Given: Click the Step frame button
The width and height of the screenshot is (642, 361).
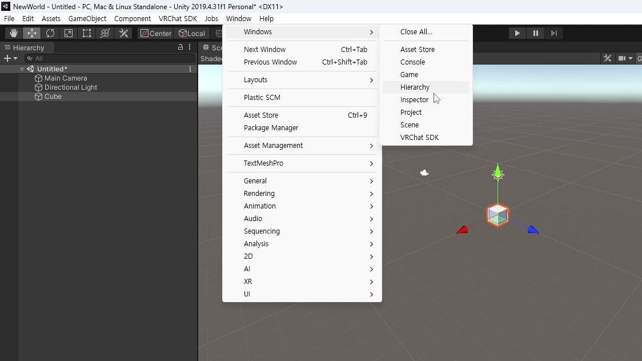Looking at the screenshot, I should tap(553, 33).
